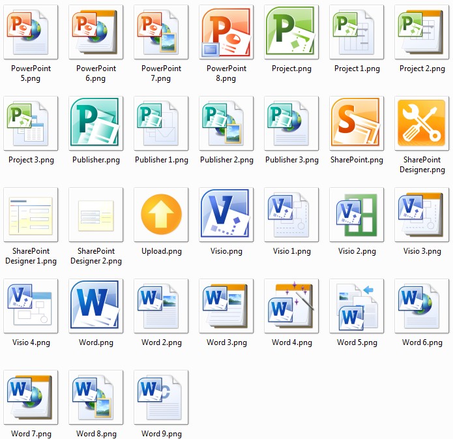
Task: Click the 'PowerPoint 8.png' file name
Action: [226, 74]
